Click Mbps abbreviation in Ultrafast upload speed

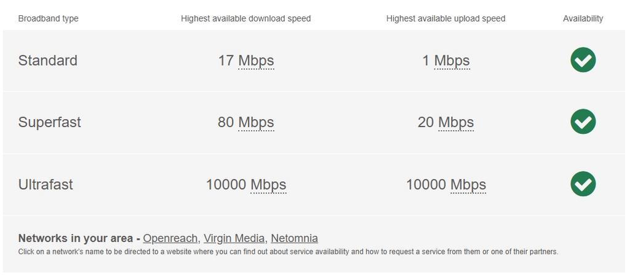[468, 185]
